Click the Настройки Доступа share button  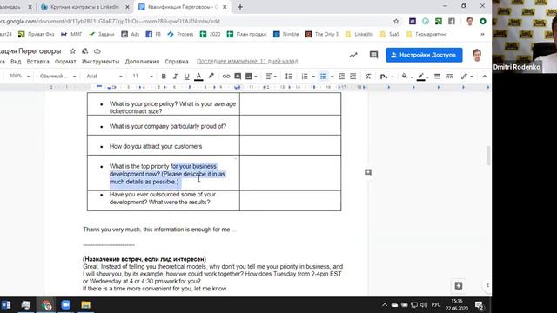424,55
